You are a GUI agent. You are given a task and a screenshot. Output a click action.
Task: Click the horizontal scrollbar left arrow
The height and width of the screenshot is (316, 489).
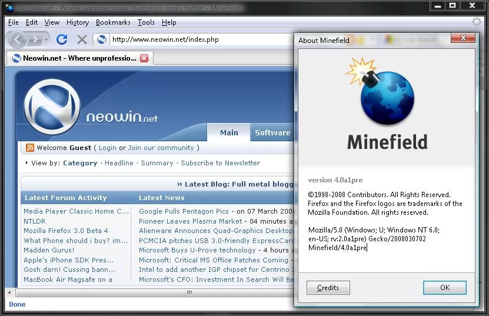(9, 292)
